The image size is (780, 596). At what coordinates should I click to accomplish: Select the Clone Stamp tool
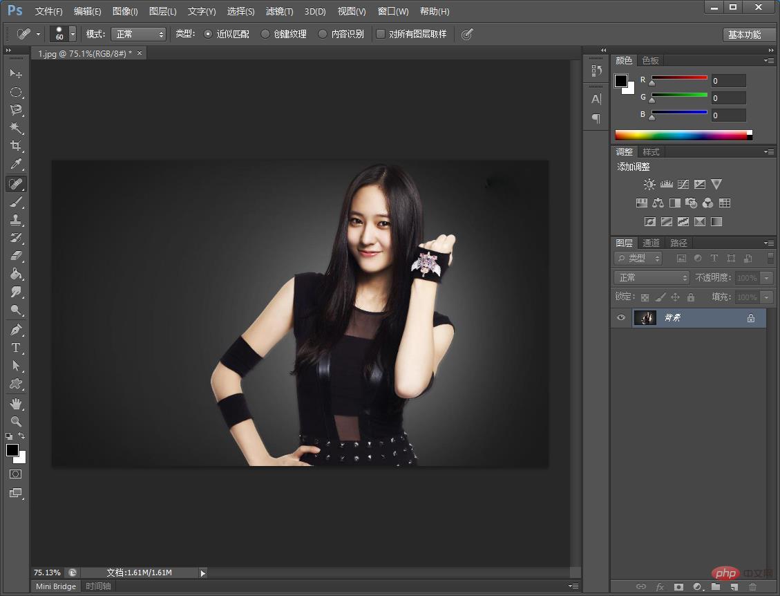tap(16, 220)
